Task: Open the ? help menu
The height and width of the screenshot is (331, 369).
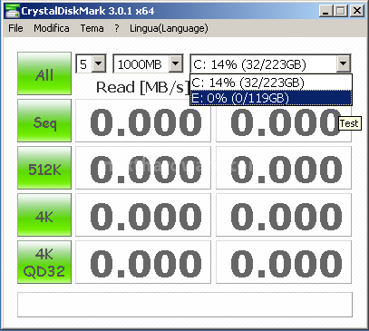Action: [x=117, y=28]
